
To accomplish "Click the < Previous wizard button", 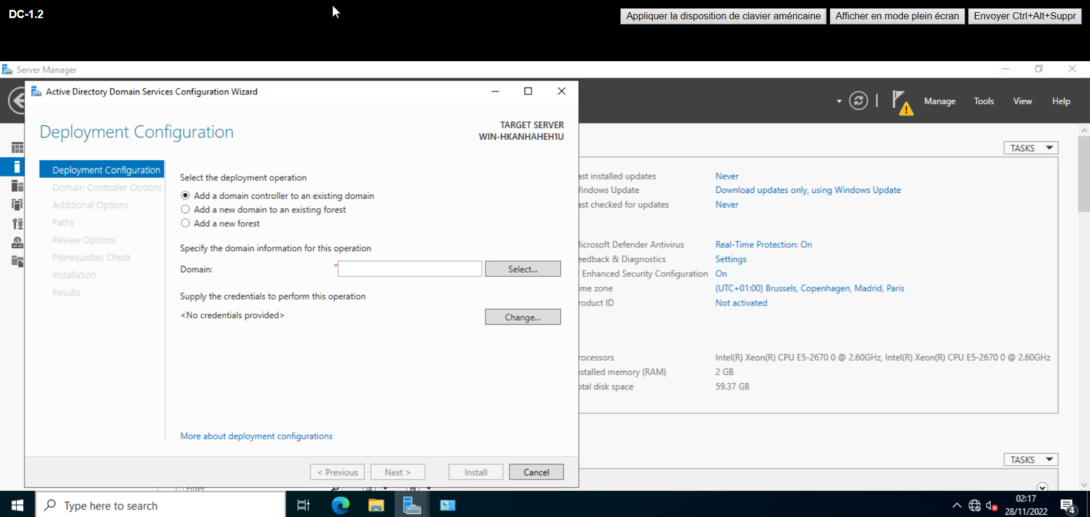I will [x=337, y=472].
